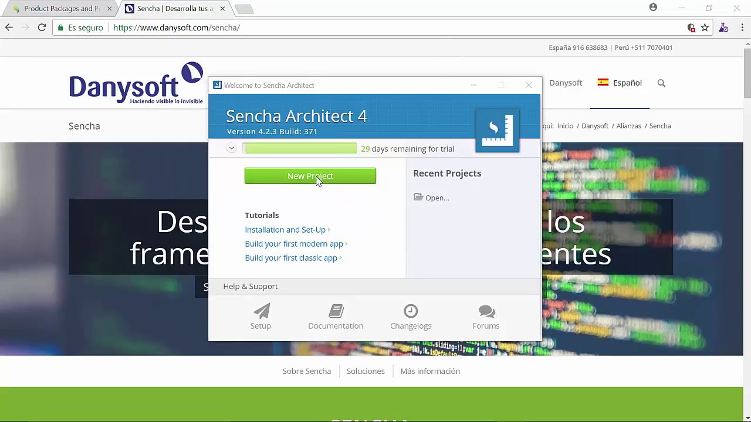Open a new browser tab

click(x=243, y=9)
